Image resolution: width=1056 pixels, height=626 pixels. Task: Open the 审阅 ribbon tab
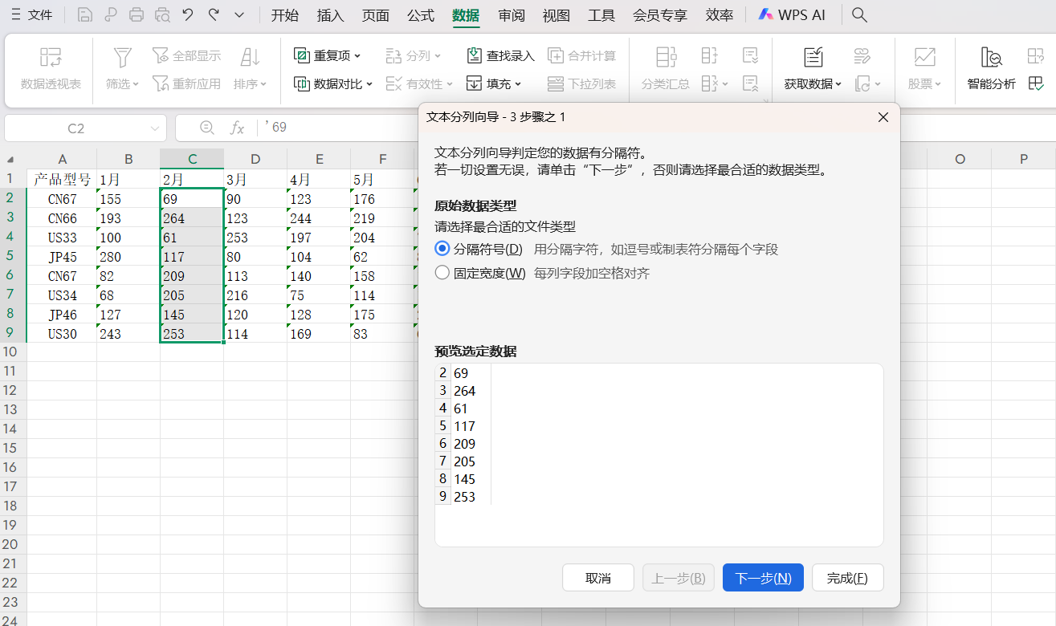coord(511,14)
